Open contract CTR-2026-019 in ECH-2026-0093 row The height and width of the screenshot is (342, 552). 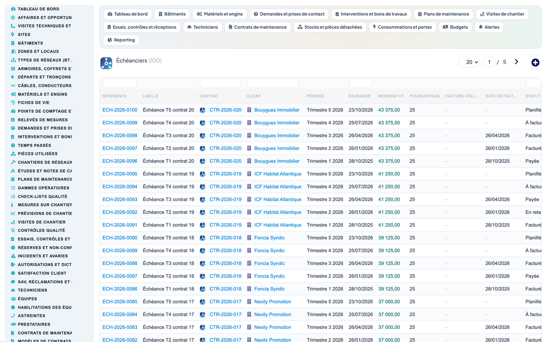[225, 200]
